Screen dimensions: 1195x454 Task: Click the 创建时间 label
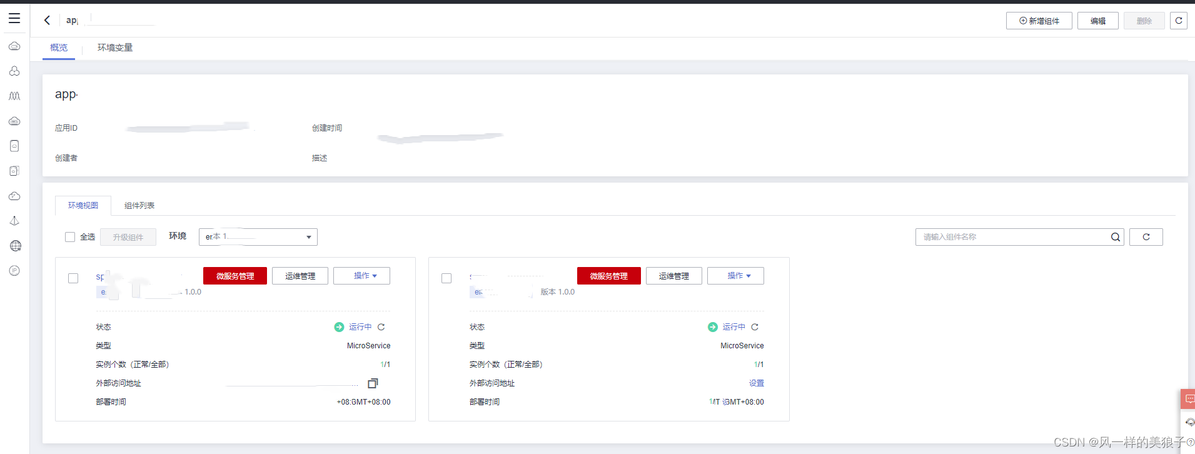click(327, 128)
